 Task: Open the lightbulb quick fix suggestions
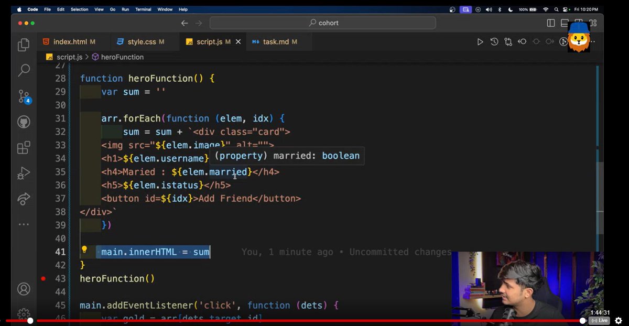(84, 252)
